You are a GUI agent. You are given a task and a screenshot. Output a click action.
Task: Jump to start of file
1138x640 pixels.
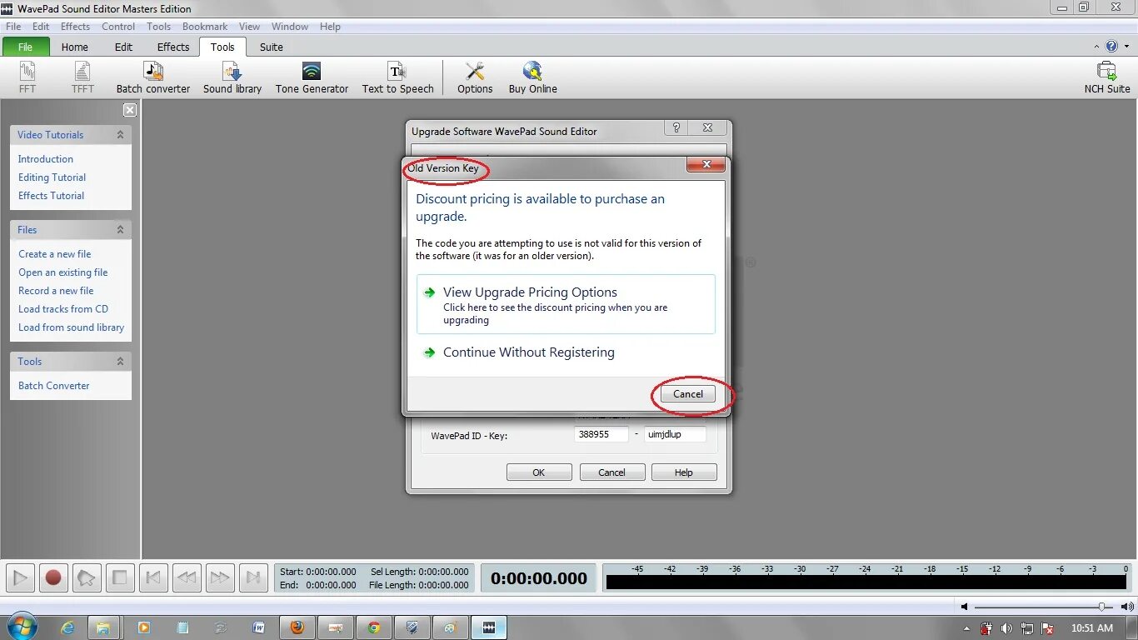153,577
